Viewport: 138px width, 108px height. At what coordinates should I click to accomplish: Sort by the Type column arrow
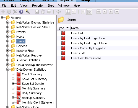tap(67, 28)
